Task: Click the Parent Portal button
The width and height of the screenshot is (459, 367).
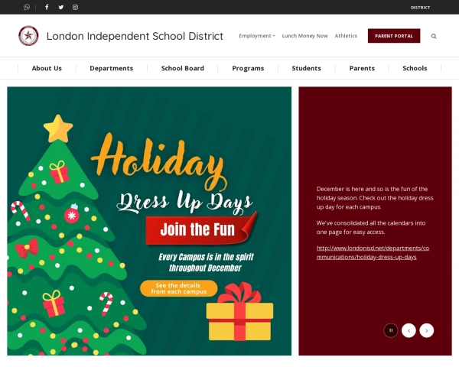Action: click(394, 36)
